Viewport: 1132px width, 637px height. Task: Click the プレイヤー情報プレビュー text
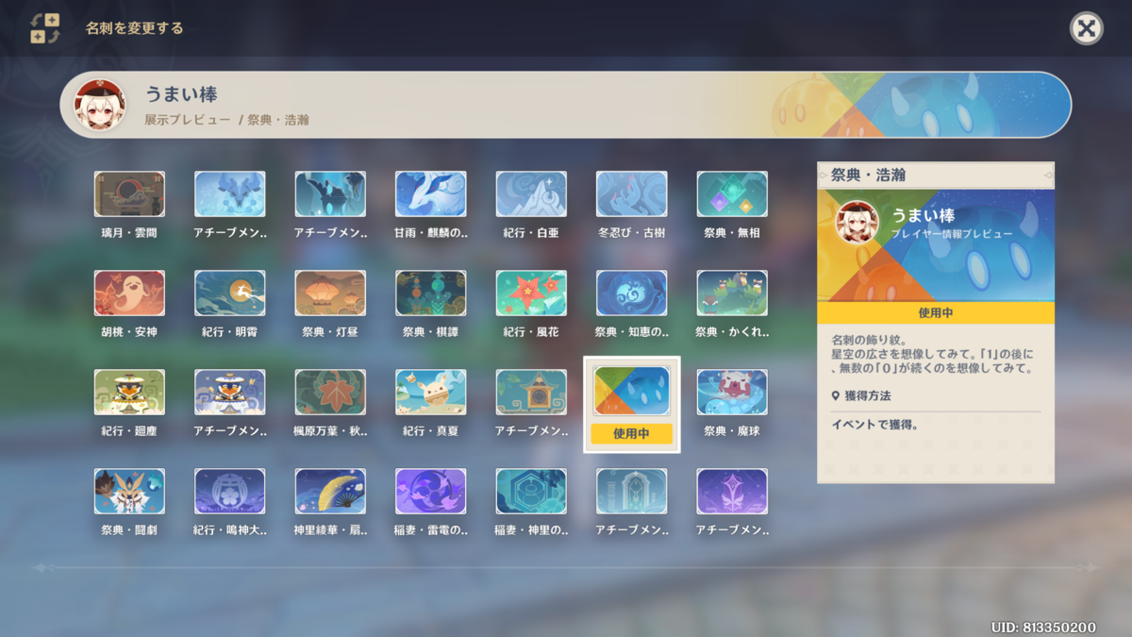[952, 233]
